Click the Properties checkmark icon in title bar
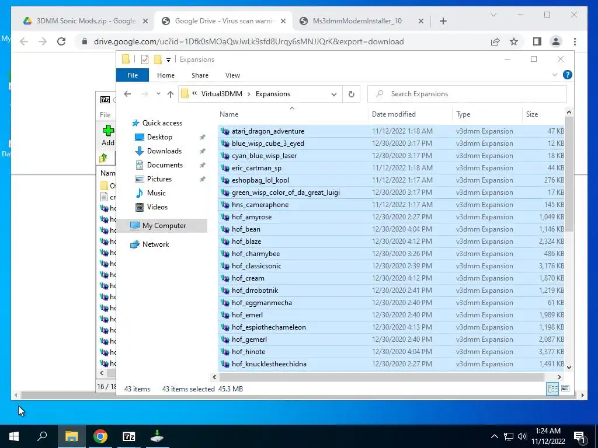Screen dimensions: 598x448 145,60
